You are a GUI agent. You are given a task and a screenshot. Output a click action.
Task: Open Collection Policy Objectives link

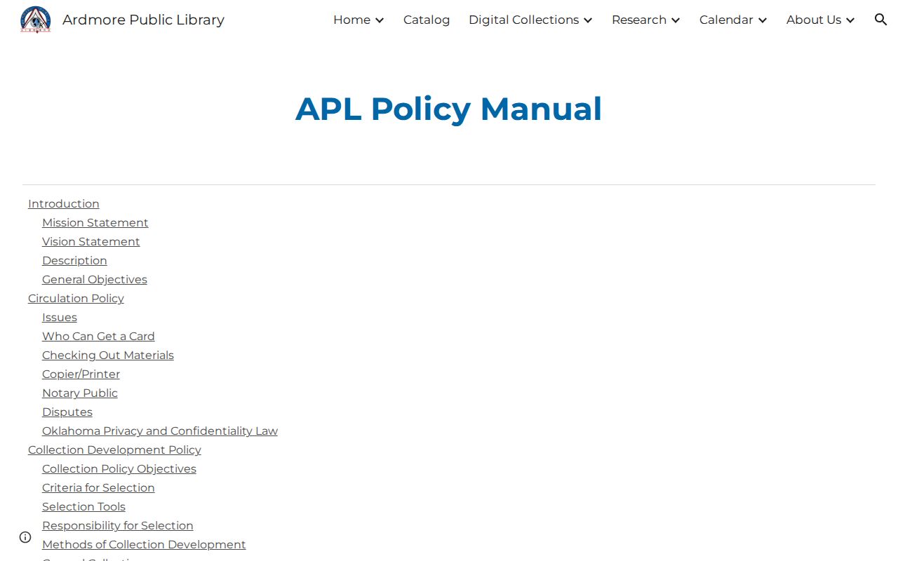pyautogui.click(x=119, y=468)
